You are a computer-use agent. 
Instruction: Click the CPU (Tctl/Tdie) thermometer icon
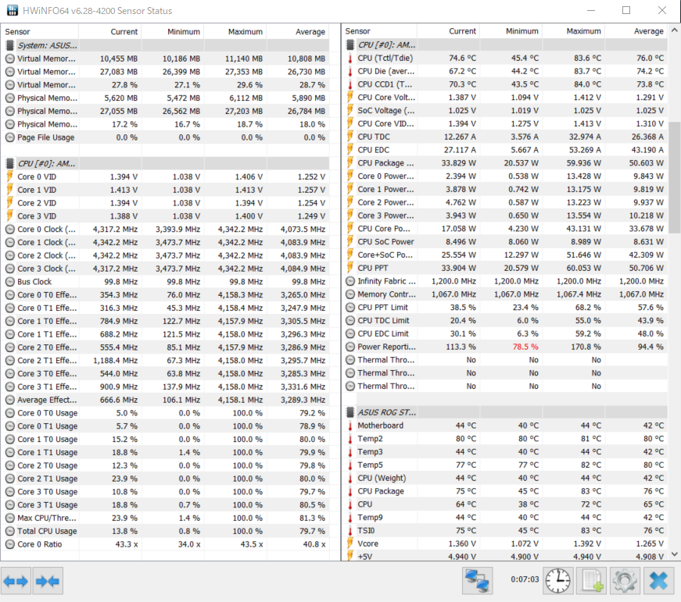(x=350, y=58)
